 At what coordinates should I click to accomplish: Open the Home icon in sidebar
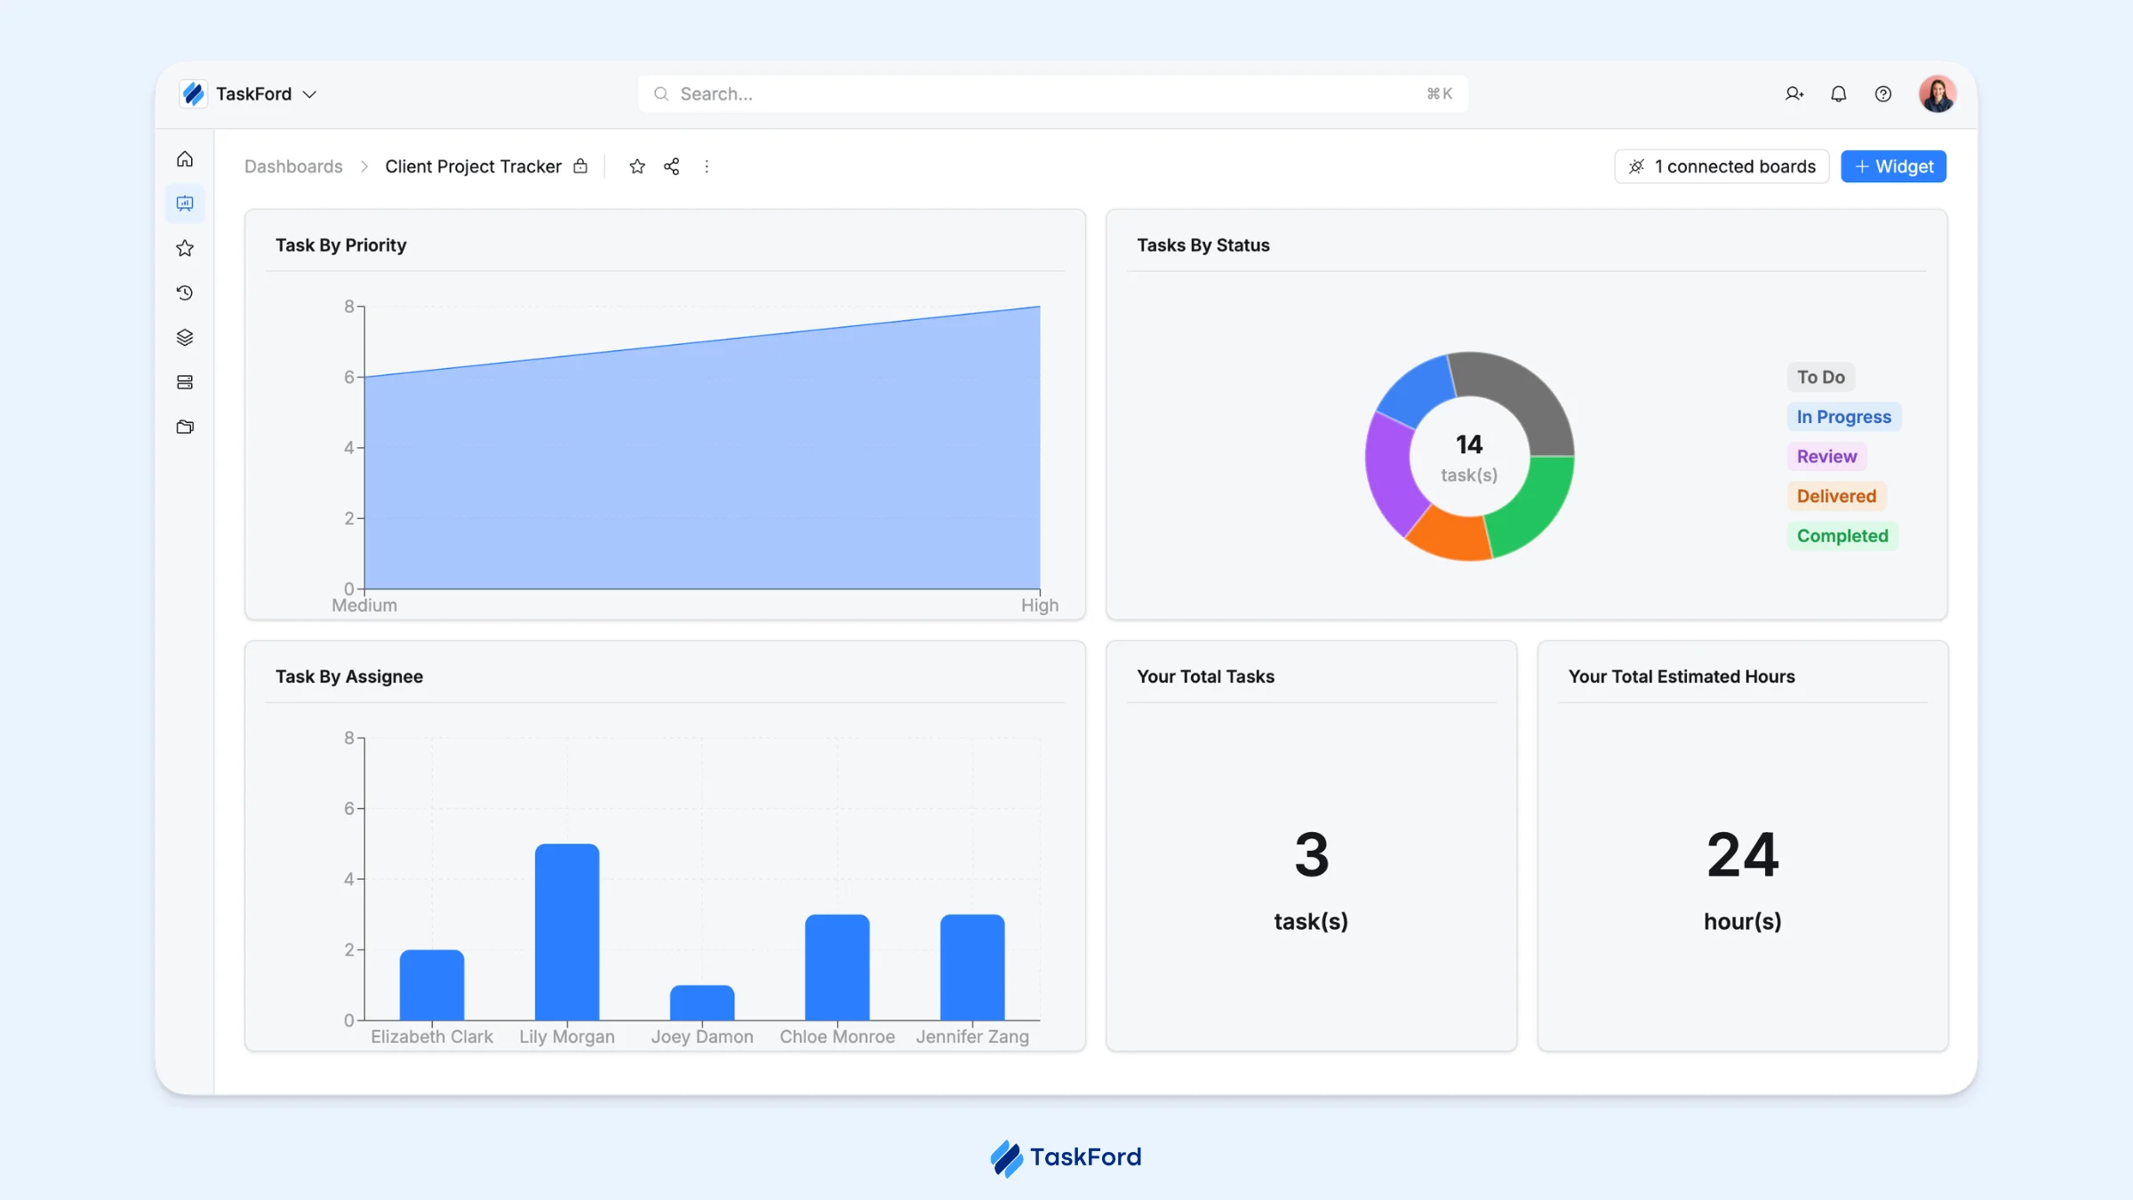click(x=185, y=159)
